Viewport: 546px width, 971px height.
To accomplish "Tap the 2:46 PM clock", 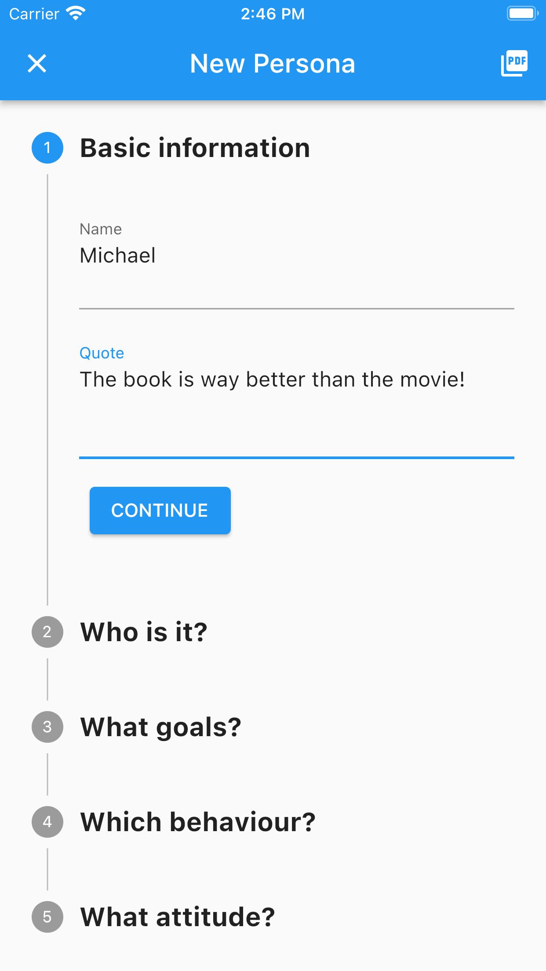I will click(273, 14).
